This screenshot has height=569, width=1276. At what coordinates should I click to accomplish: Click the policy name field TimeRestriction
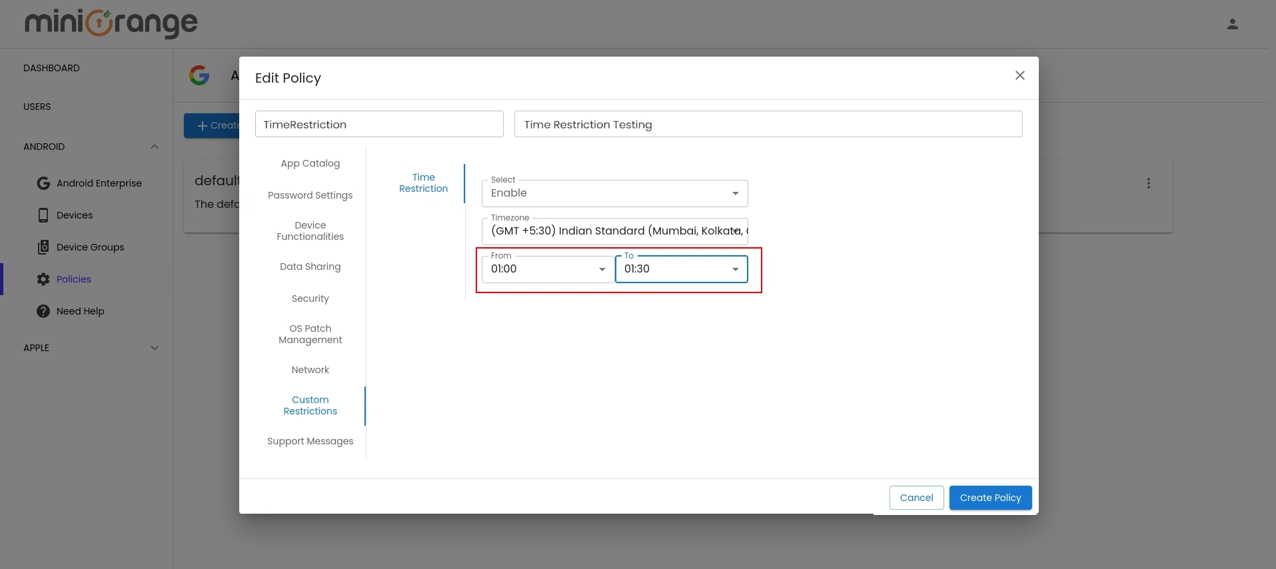(x=379, y=125)
